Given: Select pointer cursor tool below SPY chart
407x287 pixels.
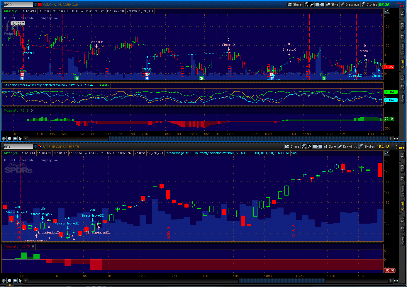Looking at the screenshot, I should coord(20,281).
